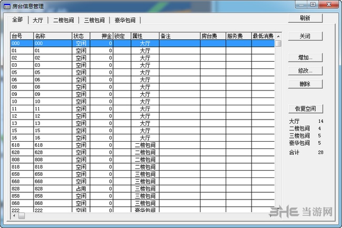Click the vertical scrollbar thumb
This screenshot has height=228, width=342.
[278, 43]
